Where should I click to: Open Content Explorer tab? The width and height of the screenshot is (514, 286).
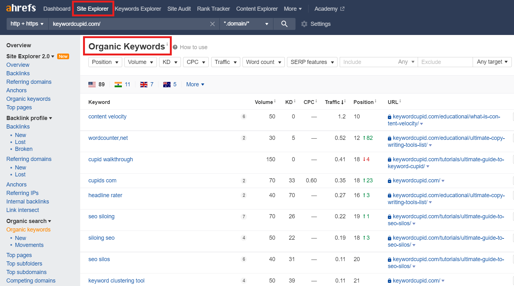tap(257, 9)
